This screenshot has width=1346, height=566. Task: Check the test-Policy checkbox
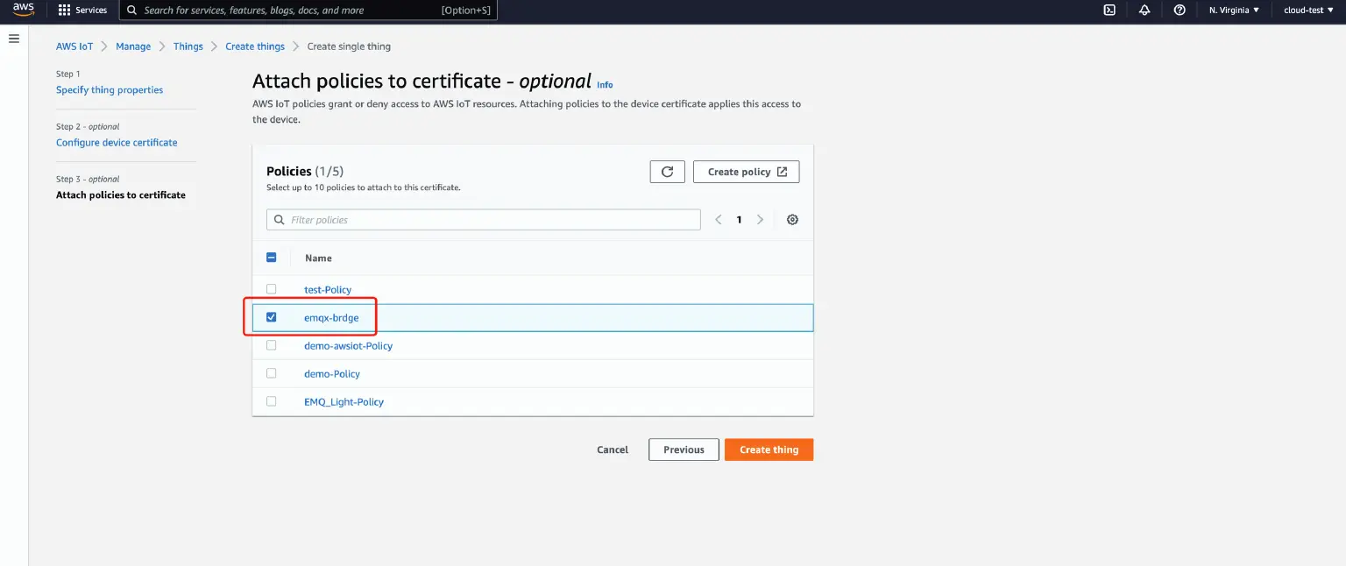[x=272, y=288]
